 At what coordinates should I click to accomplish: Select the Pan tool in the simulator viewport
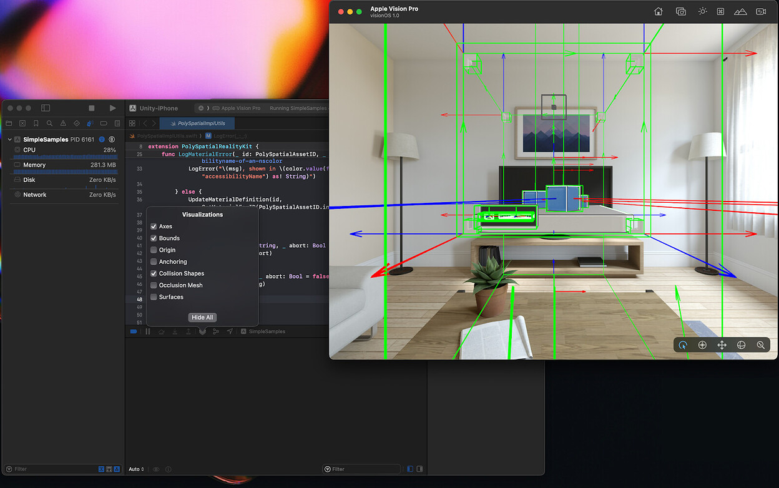(x=722, y=344)
